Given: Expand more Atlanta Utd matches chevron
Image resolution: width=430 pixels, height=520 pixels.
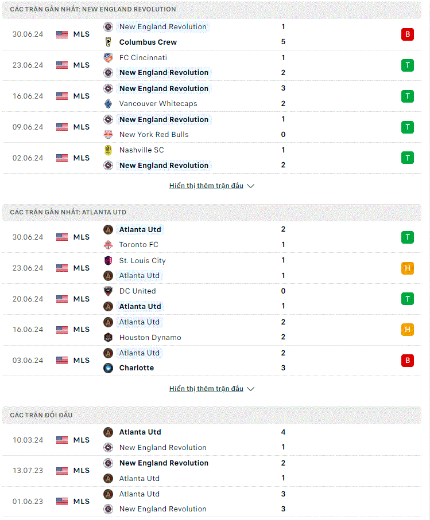Looking at the screenshot, I should click(251, 389).
